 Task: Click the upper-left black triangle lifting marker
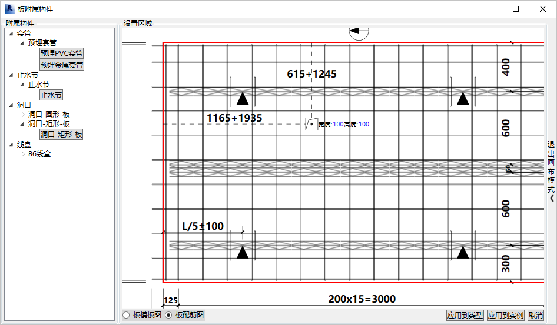pyautogui.click(x=243, y=99)
